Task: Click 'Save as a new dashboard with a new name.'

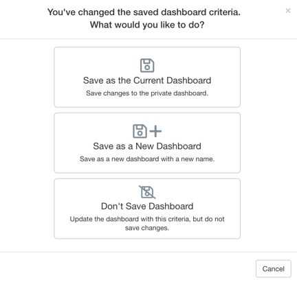Action: pos(147,159)
